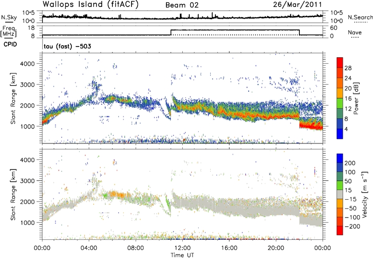Select velocity panel "Slant Range [km]" label
Image resolution: width=373 pixels, height=258 pixels.
13,194
